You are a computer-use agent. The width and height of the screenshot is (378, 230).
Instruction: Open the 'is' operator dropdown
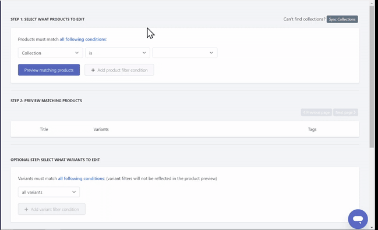click(118, 53)
